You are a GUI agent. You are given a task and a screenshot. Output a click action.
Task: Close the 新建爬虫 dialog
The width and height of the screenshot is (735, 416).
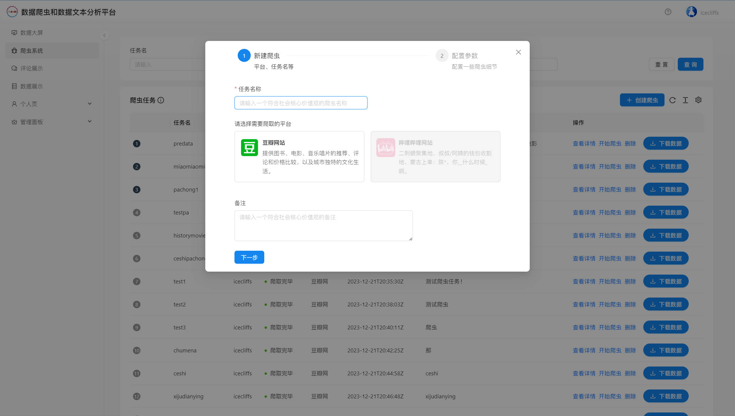[518, 52]
